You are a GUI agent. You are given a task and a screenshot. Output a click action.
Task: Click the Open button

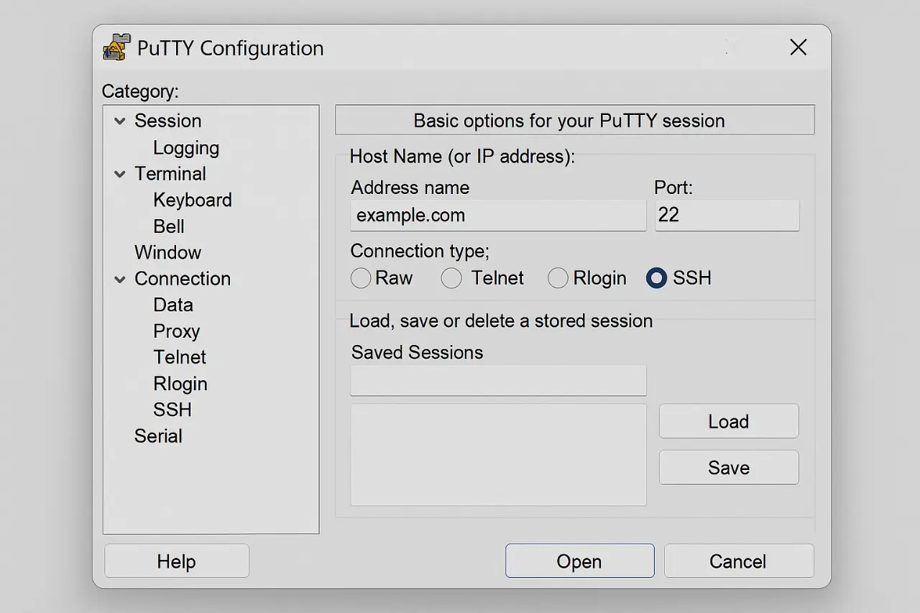pyautogui.click(x=579, y=561)
